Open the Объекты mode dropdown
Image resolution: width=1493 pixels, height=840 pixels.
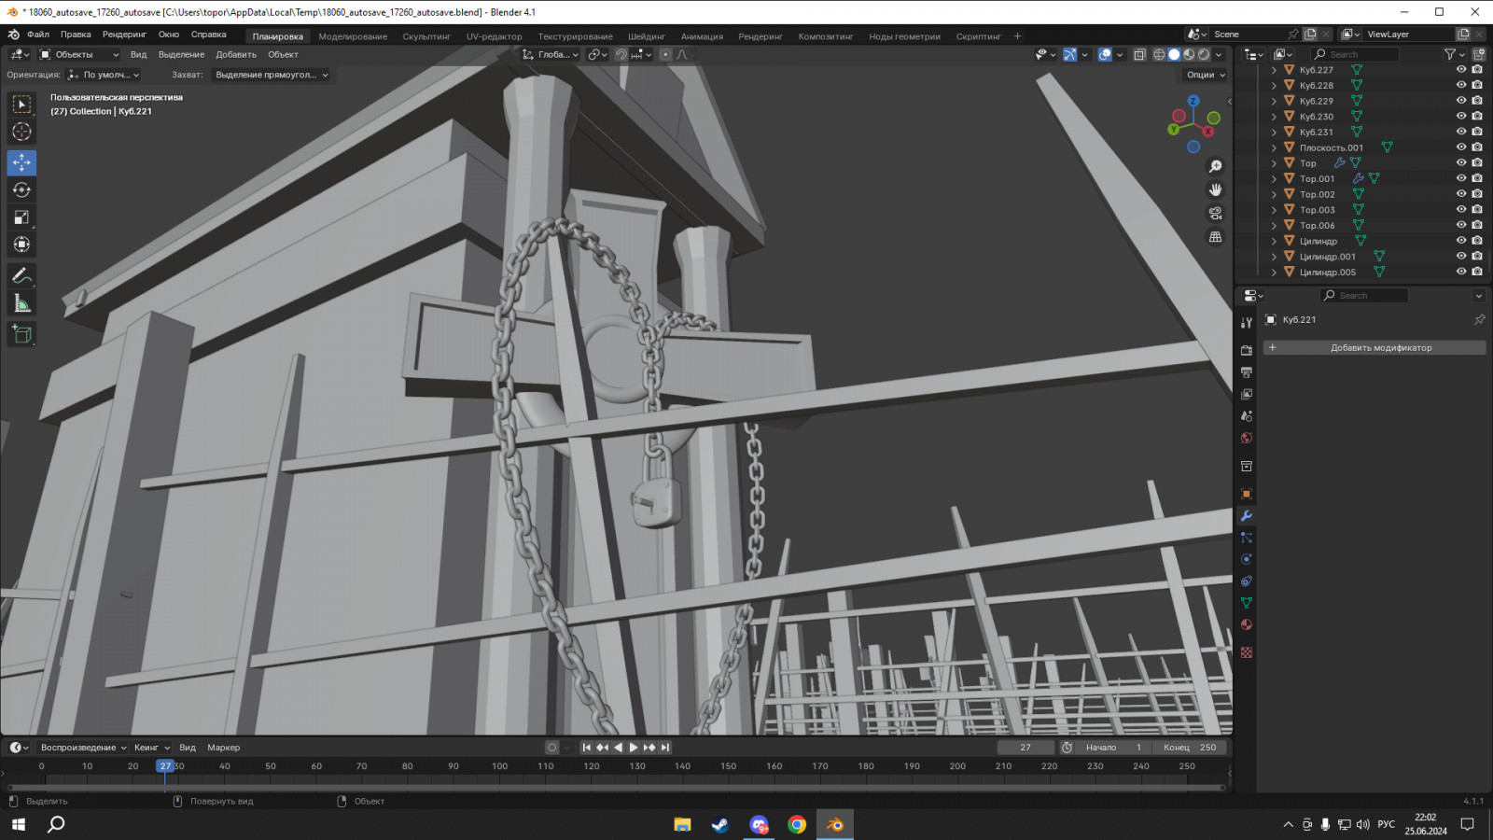(x=78, y=54)
